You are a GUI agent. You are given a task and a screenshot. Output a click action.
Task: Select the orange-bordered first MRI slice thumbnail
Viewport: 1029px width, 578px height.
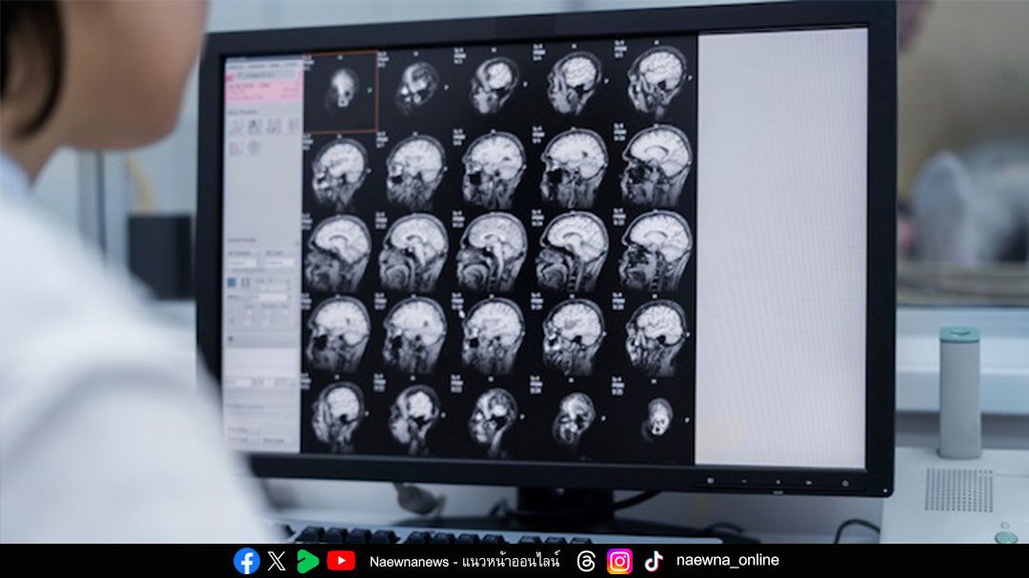(x=340, y=91)
